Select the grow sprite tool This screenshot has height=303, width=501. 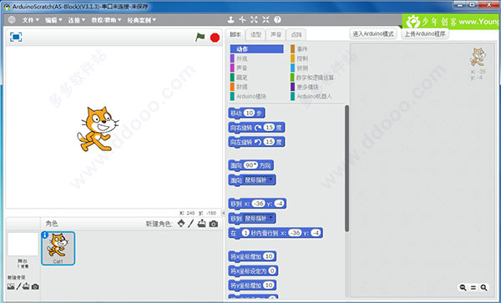click(254, 20)
